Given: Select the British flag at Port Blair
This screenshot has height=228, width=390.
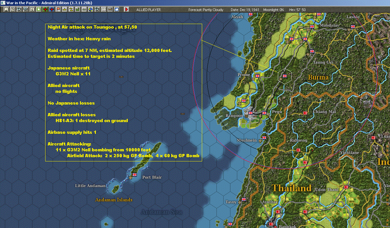Looking at the screenshot, I should (135, 175).
